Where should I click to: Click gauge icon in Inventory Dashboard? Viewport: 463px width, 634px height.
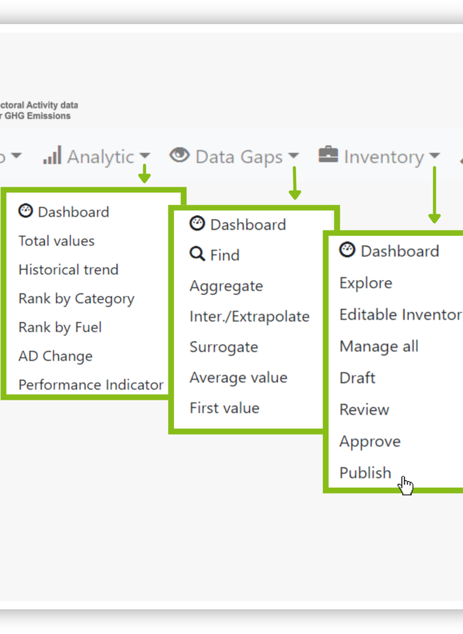click(x=347, y=250)
